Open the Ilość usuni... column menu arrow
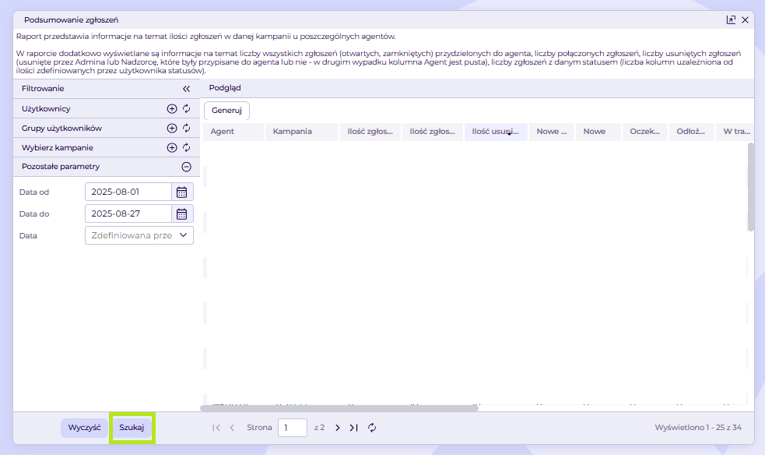This screenshot has width=765, height=455. pos(509,134)
